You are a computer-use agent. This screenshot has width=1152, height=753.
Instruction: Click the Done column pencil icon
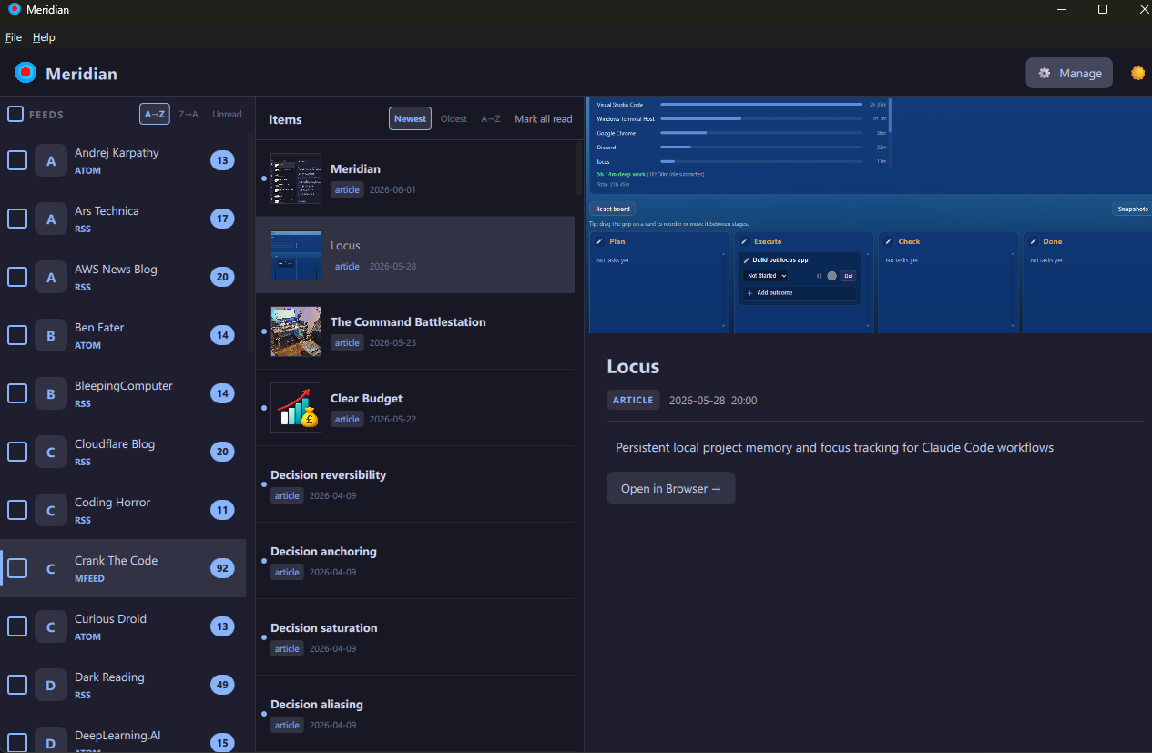pos(1034,241)
